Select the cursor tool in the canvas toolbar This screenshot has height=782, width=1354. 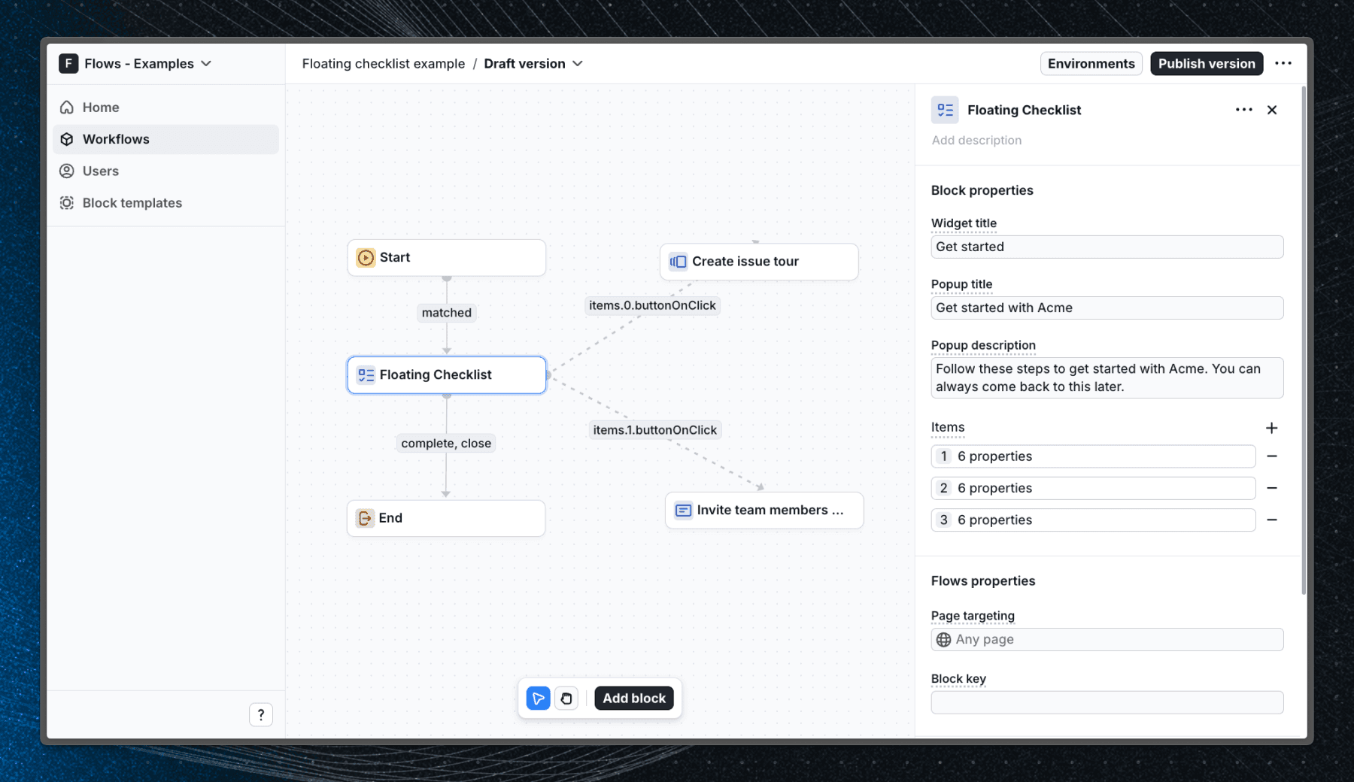pyautogui.click(x=537, y=698)
